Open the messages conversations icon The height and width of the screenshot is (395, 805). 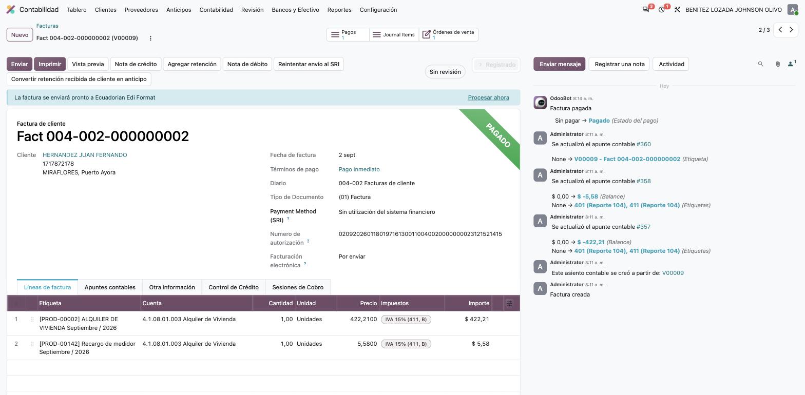click(x=646, y=10)
